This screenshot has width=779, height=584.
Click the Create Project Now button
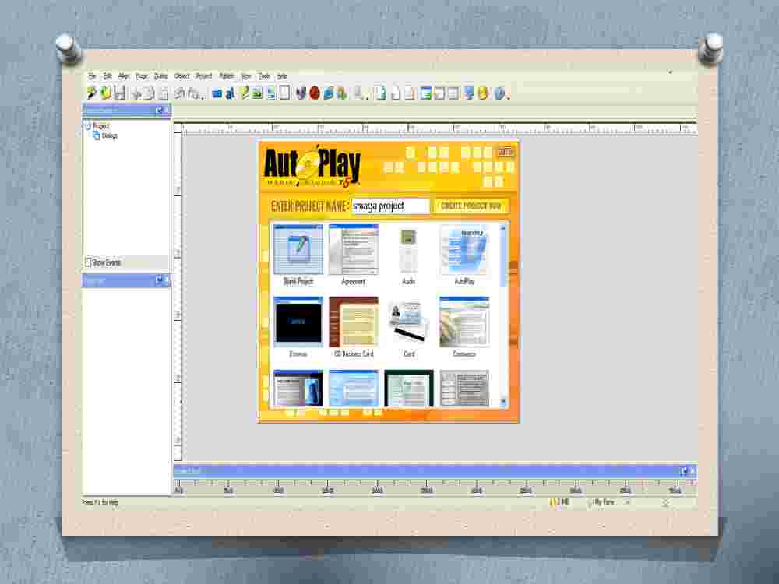click(471, 206)
